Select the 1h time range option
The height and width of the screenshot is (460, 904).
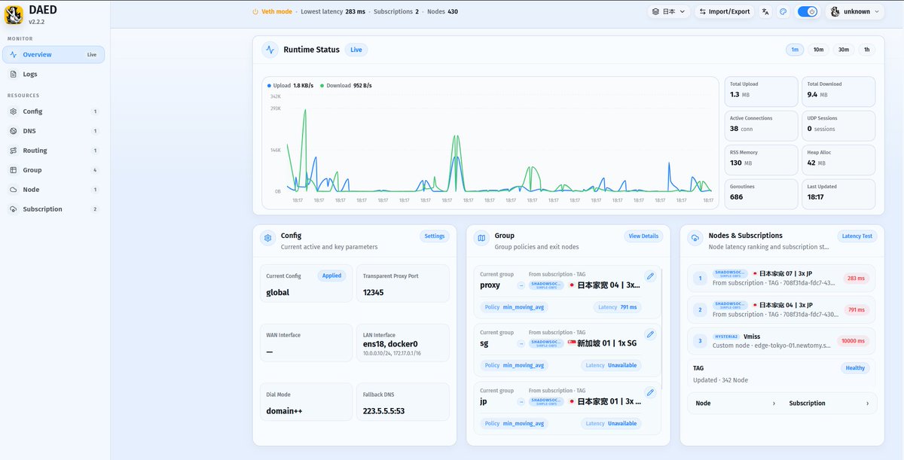[867, 50]
